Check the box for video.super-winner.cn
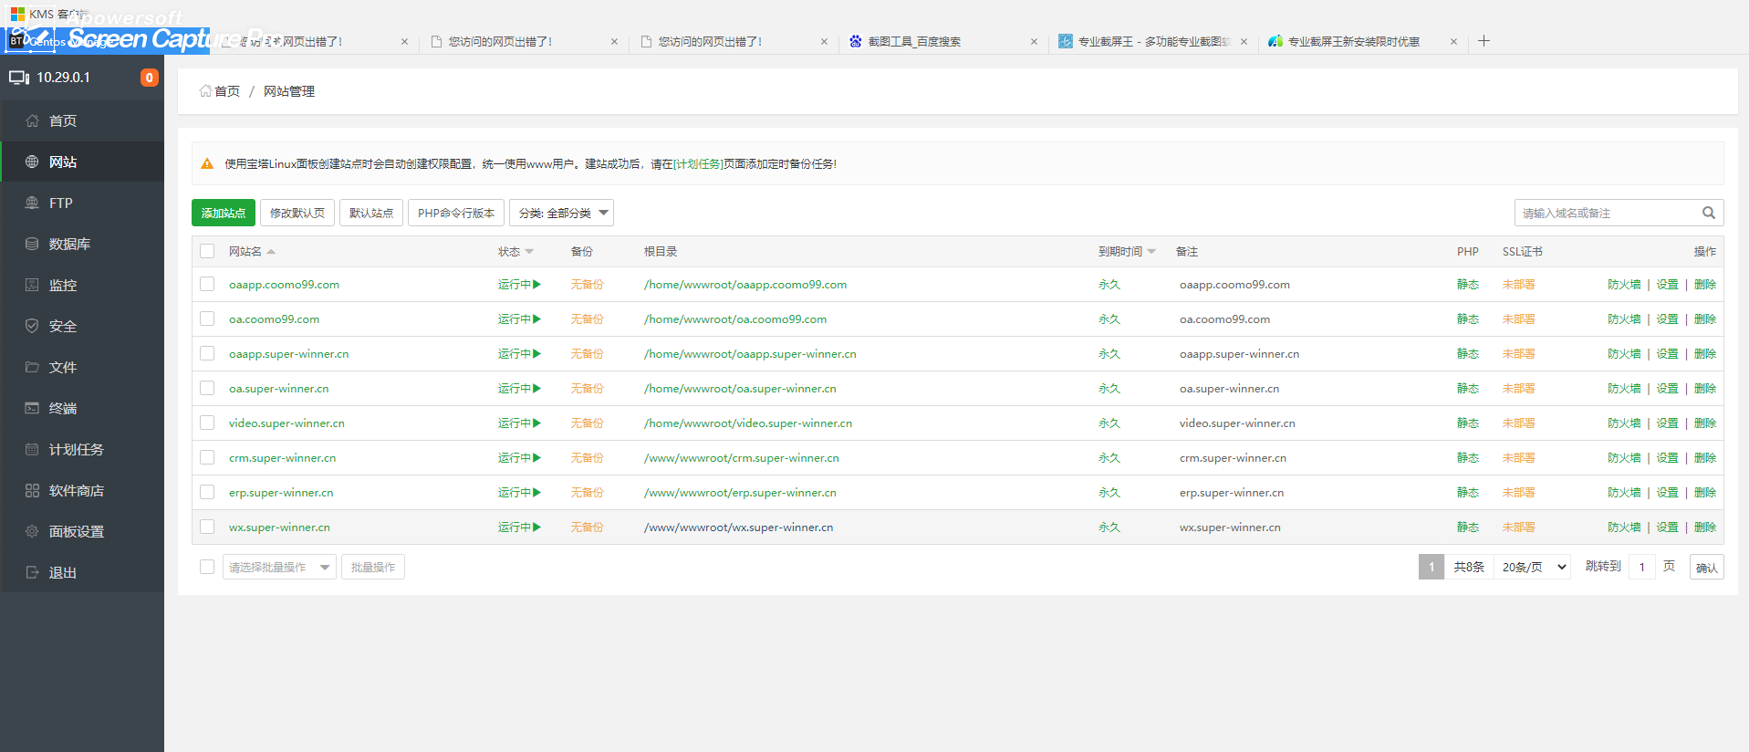1749x752 pixels. (207, 423)
